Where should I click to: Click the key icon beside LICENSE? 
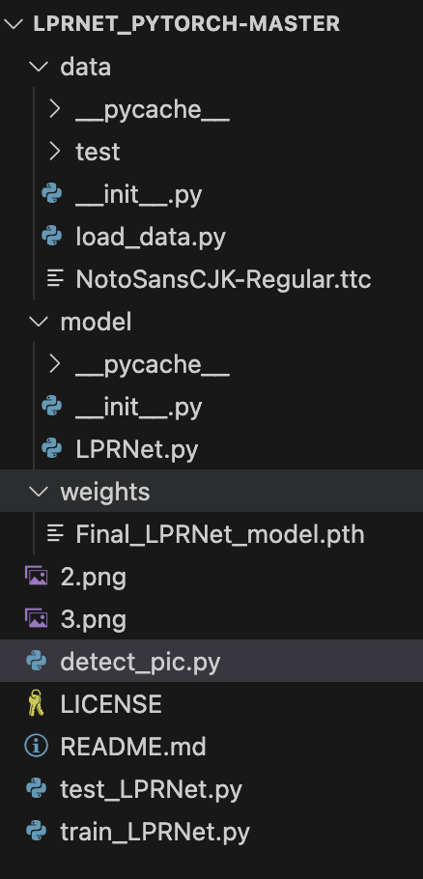click(37, 703)
